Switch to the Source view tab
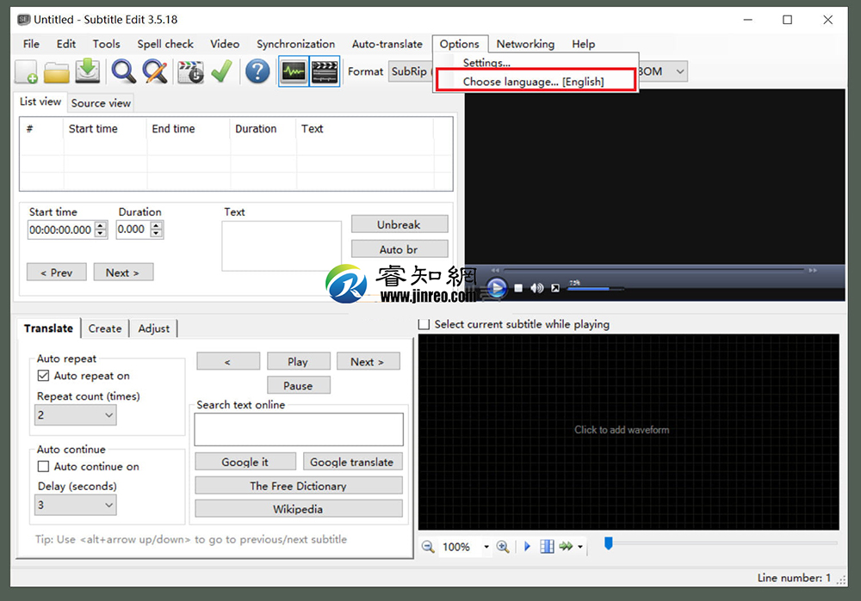Image resolution: width=861 pixels, height=601 pixels. tap(101, 103)
